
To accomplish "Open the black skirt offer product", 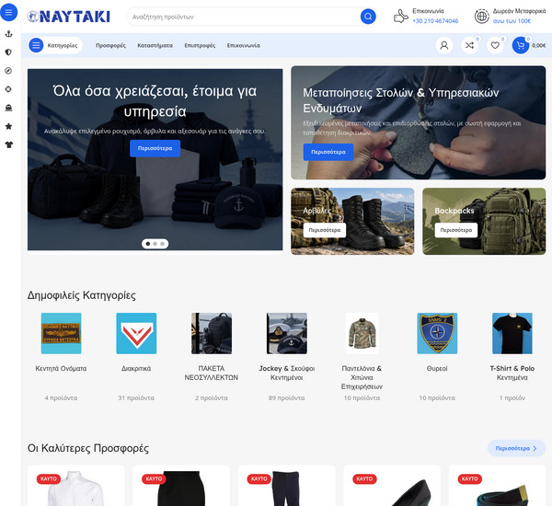I will [x=181, y=488].
